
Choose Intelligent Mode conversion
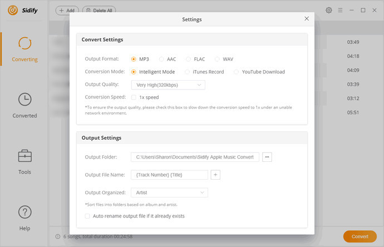coord(134,72)
